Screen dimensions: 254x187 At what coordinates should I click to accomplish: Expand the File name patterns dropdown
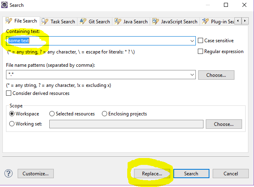192,75
